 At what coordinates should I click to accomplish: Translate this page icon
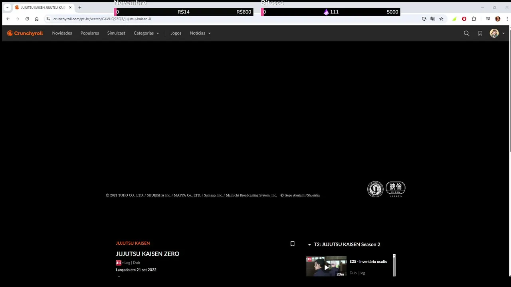(433, 19)
